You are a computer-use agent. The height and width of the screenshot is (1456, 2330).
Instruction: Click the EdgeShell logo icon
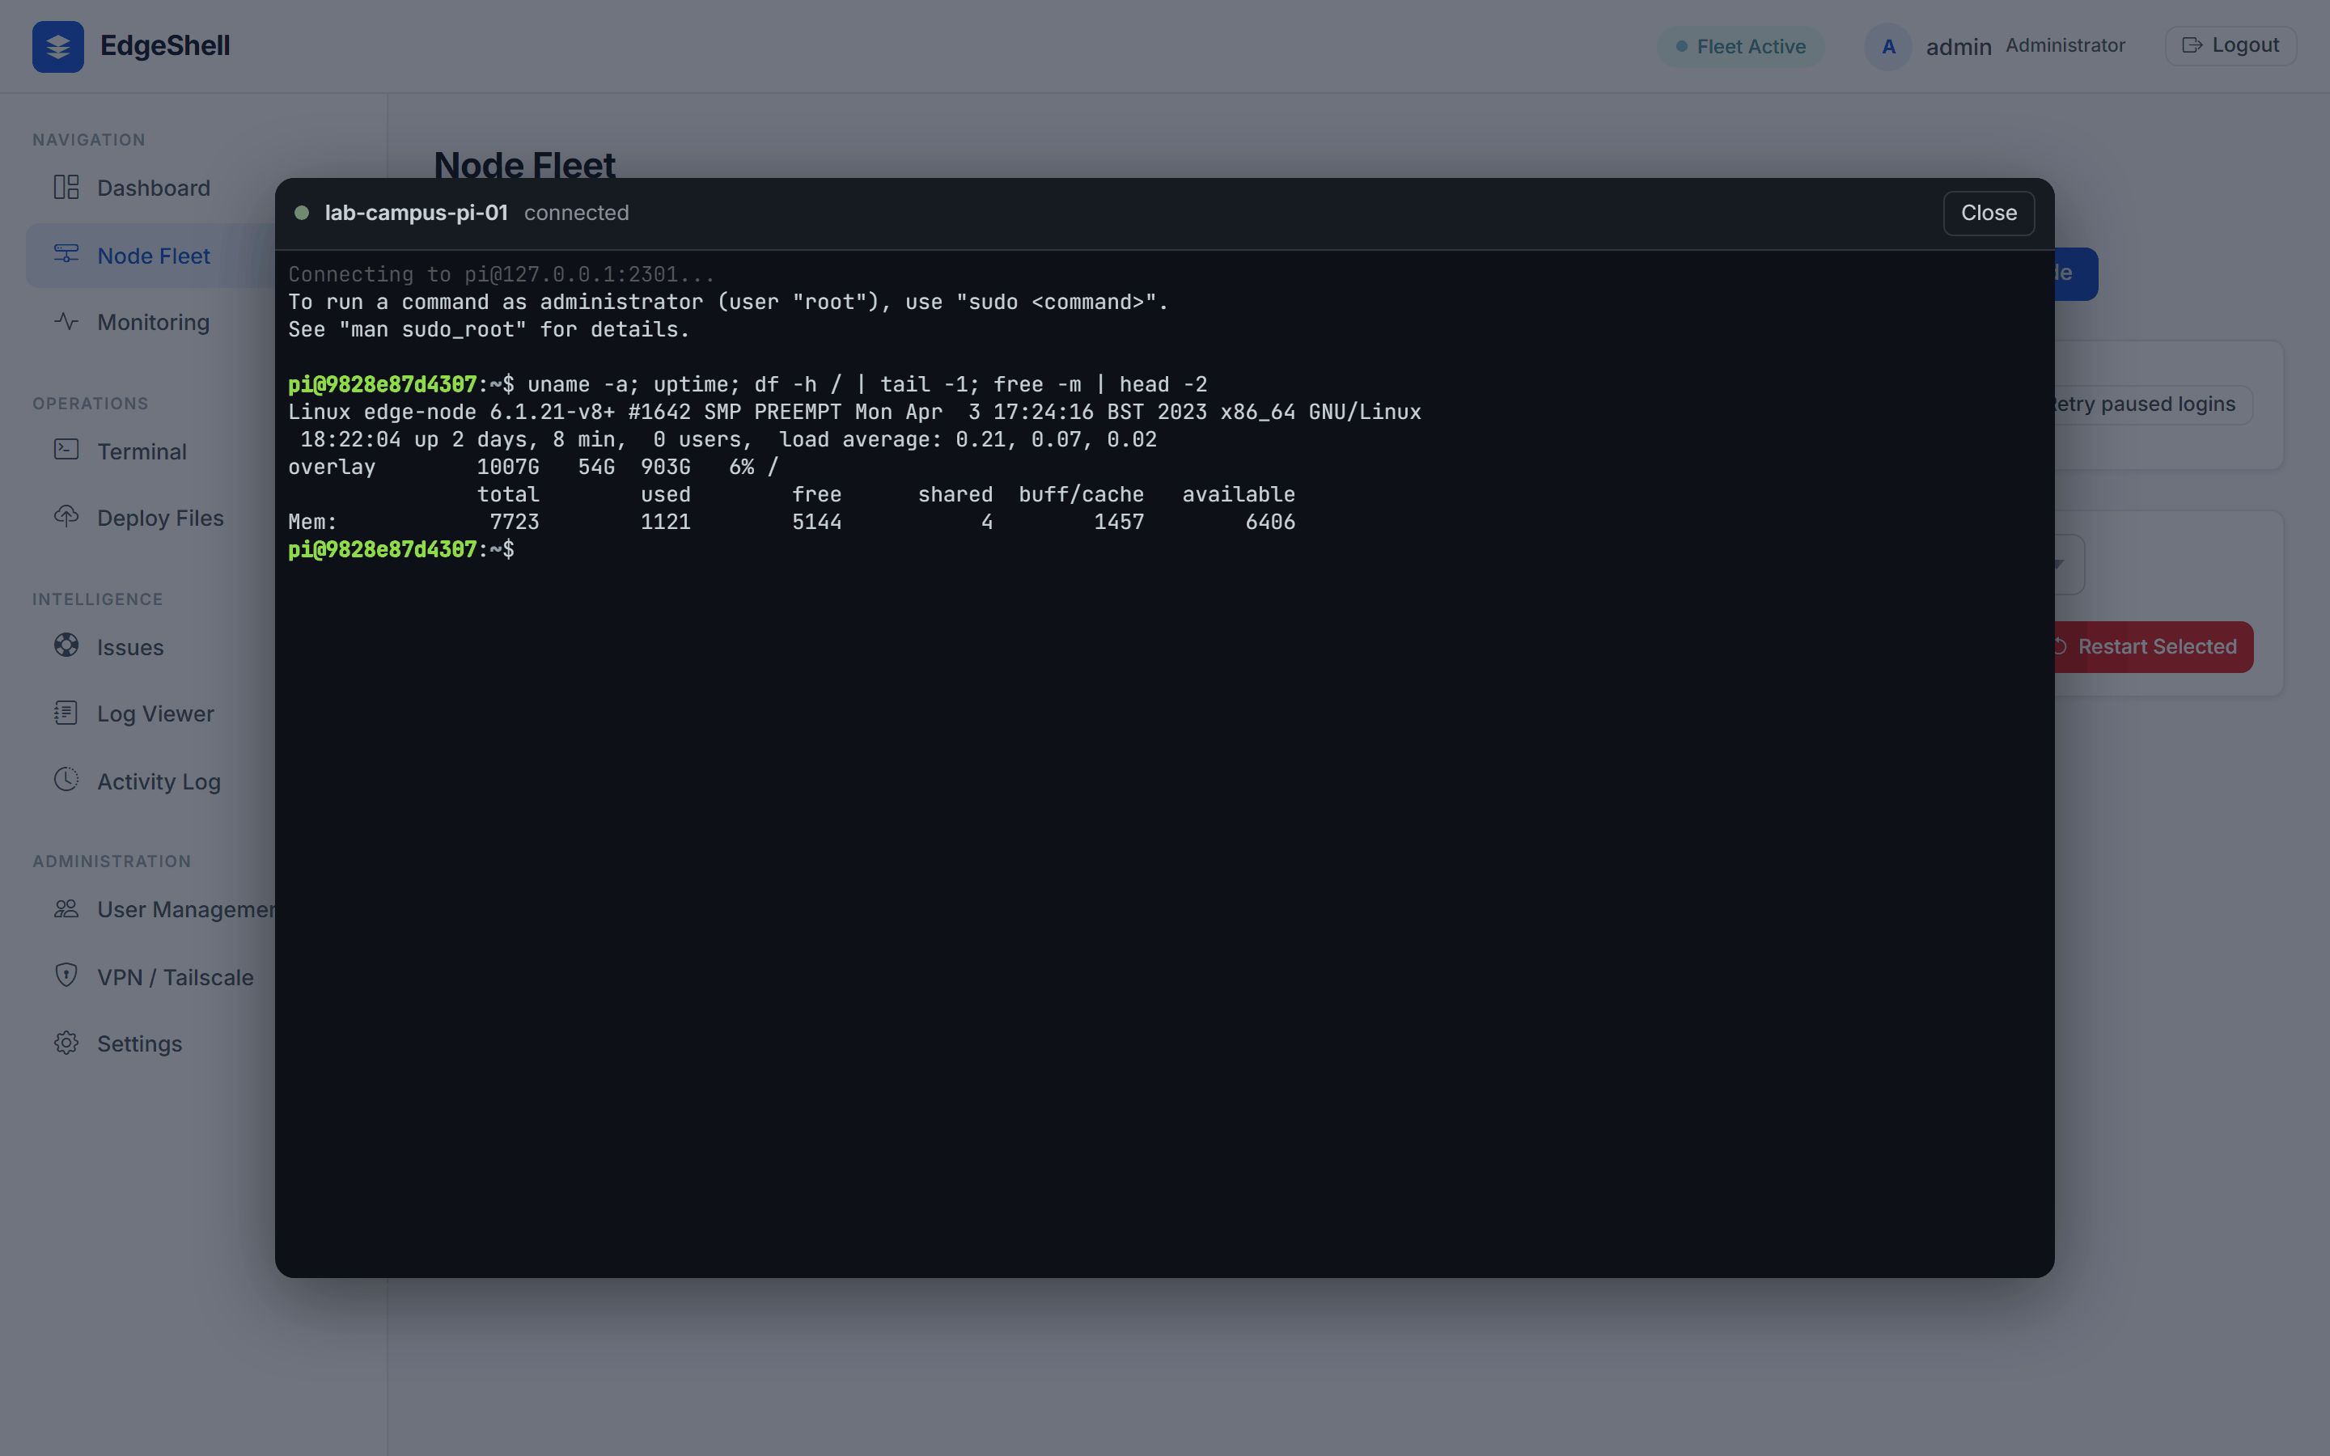57,46
